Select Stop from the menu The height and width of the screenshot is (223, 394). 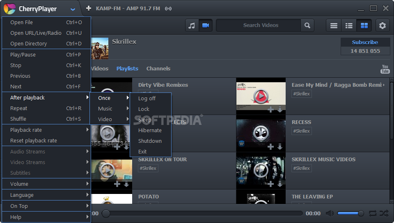pos(46,65)
